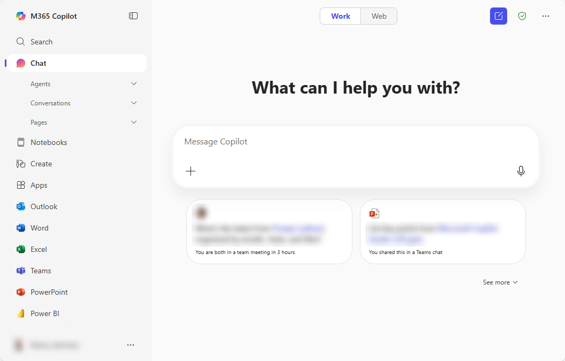Click the microphone voice input icon
Screen dimensions: 565x361
[521, 171]
